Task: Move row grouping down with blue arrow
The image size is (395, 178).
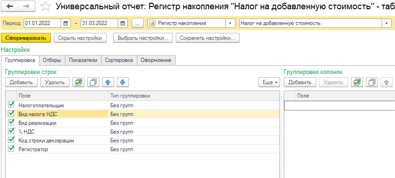Action: (x=123, y=82)
